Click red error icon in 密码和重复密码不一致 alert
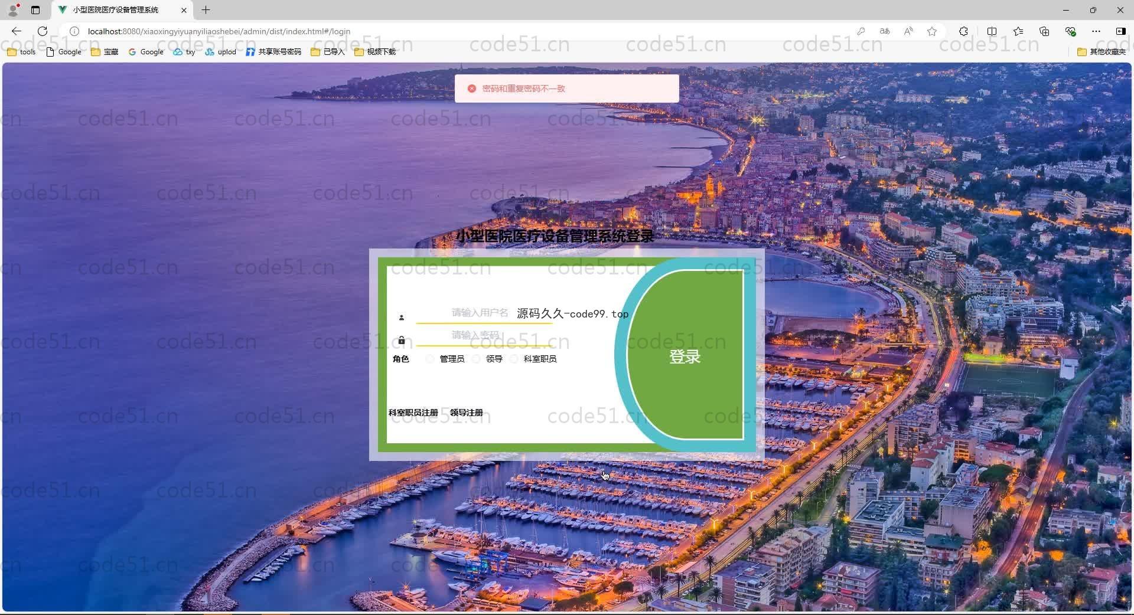This screenshot has height=615, width=1134. [471, 89]
